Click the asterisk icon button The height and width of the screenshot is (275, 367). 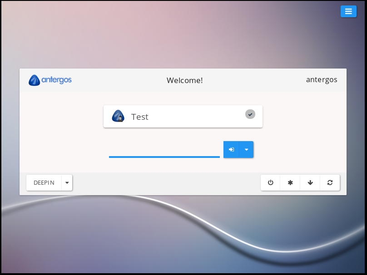point(290,182)
